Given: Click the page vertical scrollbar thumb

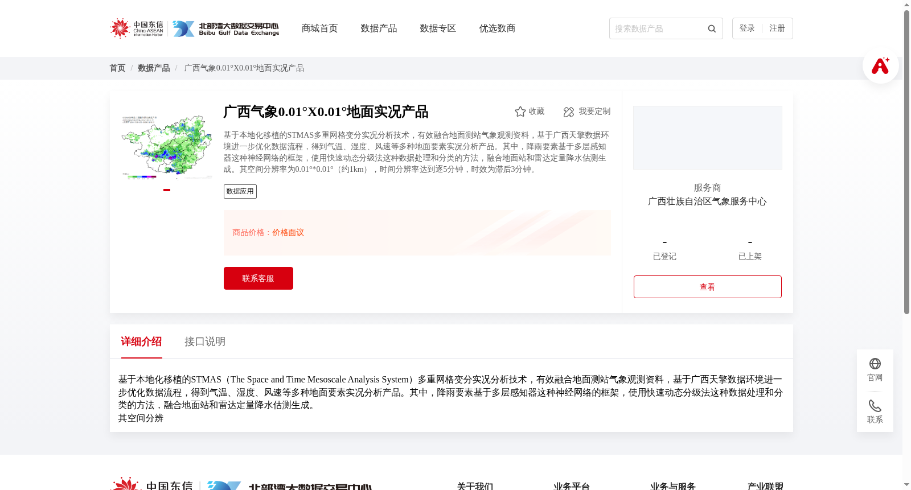Looking at the screenshot, I should point(906,162).
